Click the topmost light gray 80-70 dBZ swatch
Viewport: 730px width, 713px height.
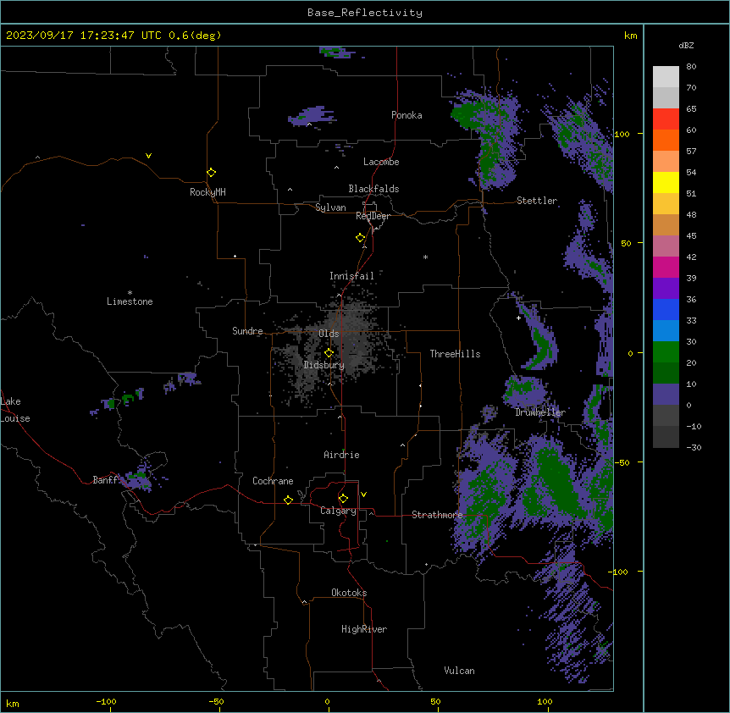pos(666,77)
